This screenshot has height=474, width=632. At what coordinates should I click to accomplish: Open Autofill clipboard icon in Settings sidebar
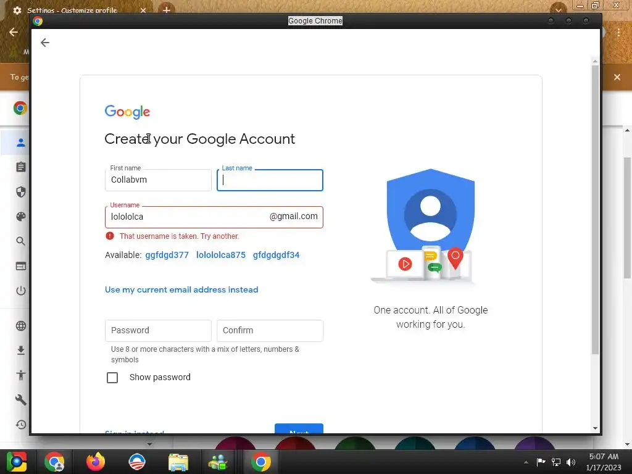coord(21,167)
